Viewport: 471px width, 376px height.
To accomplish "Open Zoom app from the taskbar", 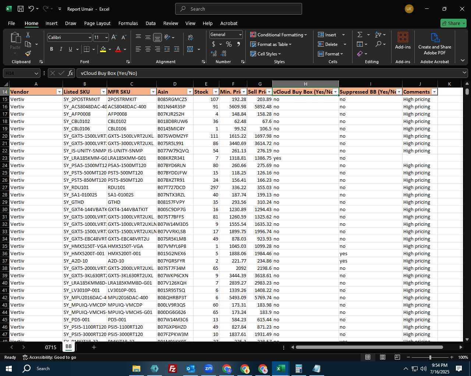I will coord(209,368).
